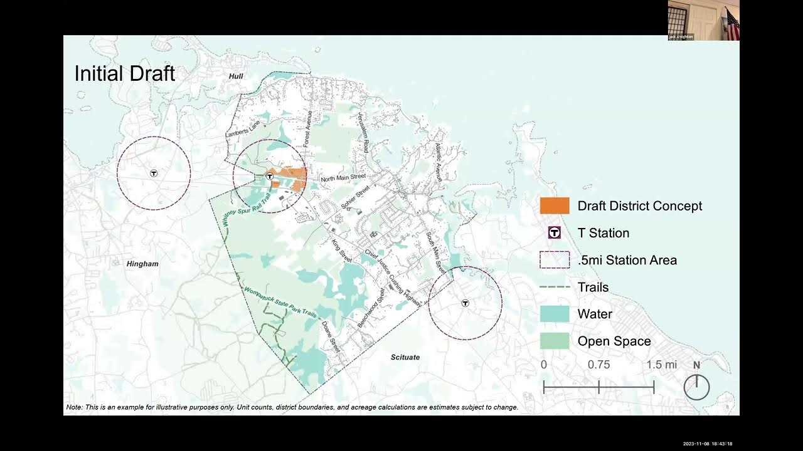Click the 'Hull' map label

[x=236, y=76]
